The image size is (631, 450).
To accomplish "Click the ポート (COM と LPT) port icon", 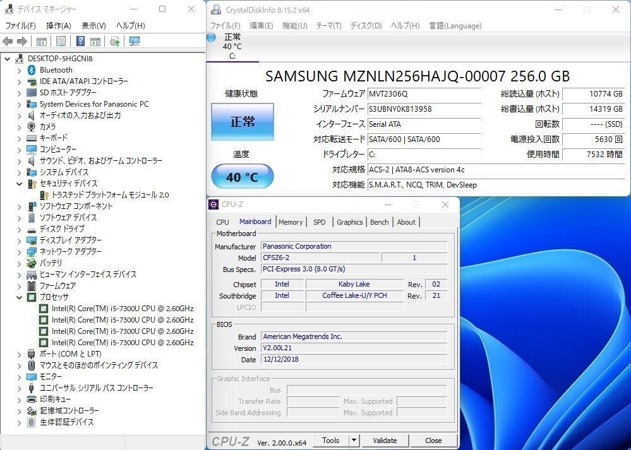I will [x=32, y=354].
